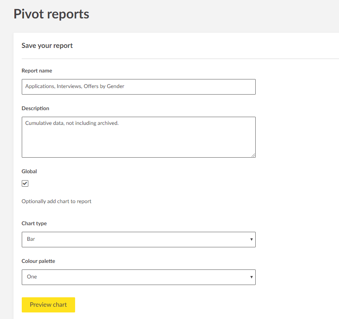Select the 'Bar' value in Chart type

pos(31,239)
